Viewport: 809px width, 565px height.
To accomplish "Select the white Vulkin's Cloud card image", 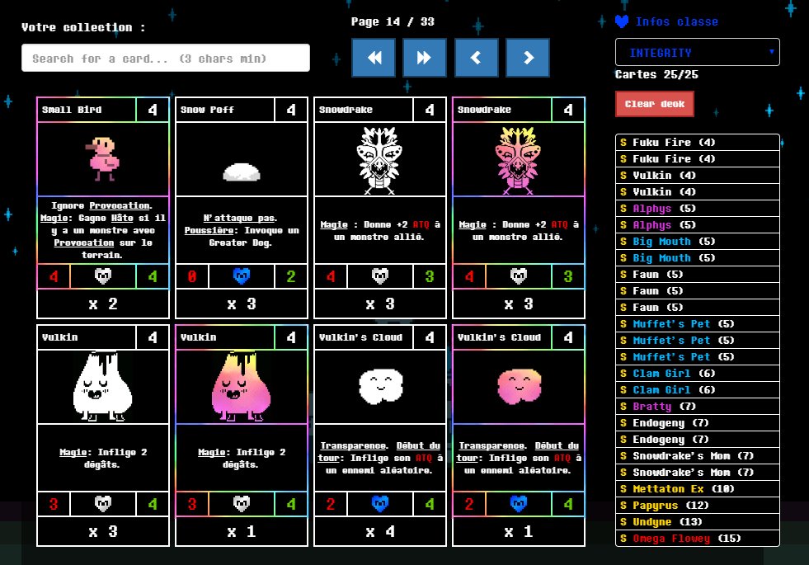I will click(379, 387).
